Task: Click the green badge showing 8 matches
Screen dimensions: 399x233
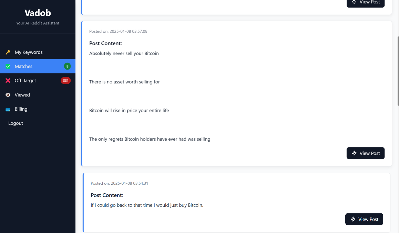Action: (67, 67)
